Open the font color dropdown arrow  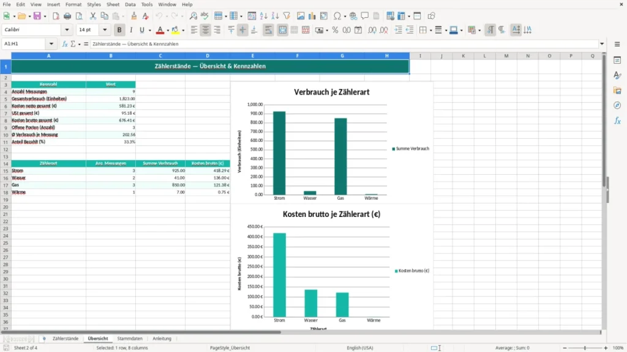coord(168,31)
